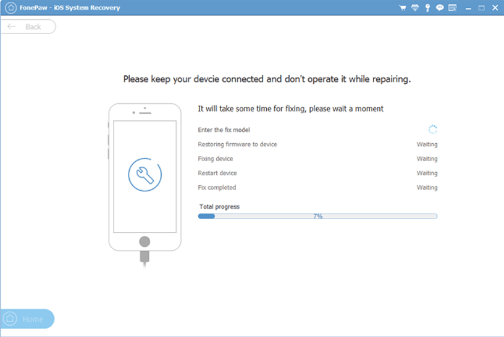Click the phone's round home button graphic
Image resolution: width=504 pixels, height=337 pixels.
point(145,241)
